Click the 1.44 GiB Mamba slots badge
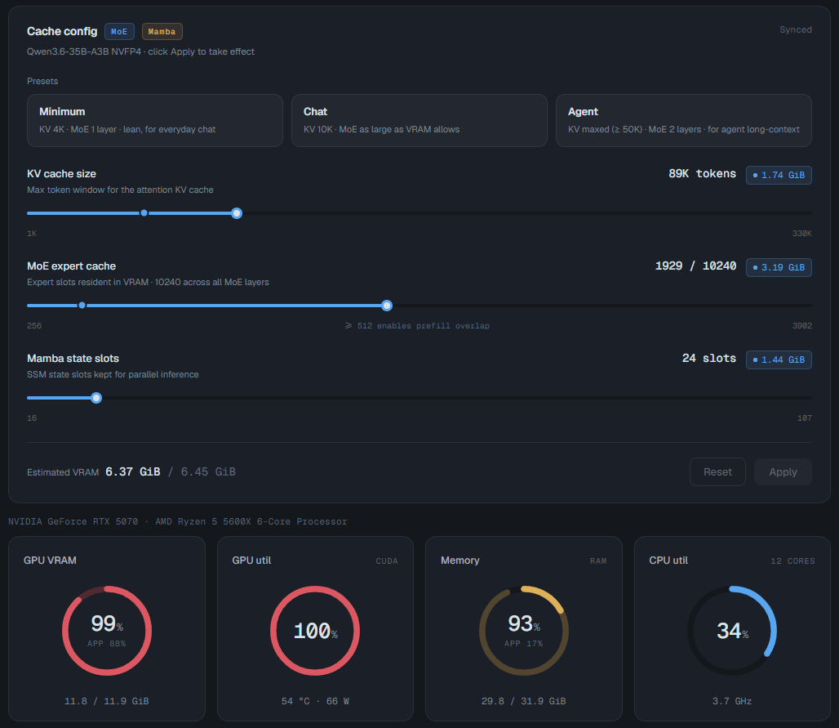 pyautogui.click(x=779, y=360)
